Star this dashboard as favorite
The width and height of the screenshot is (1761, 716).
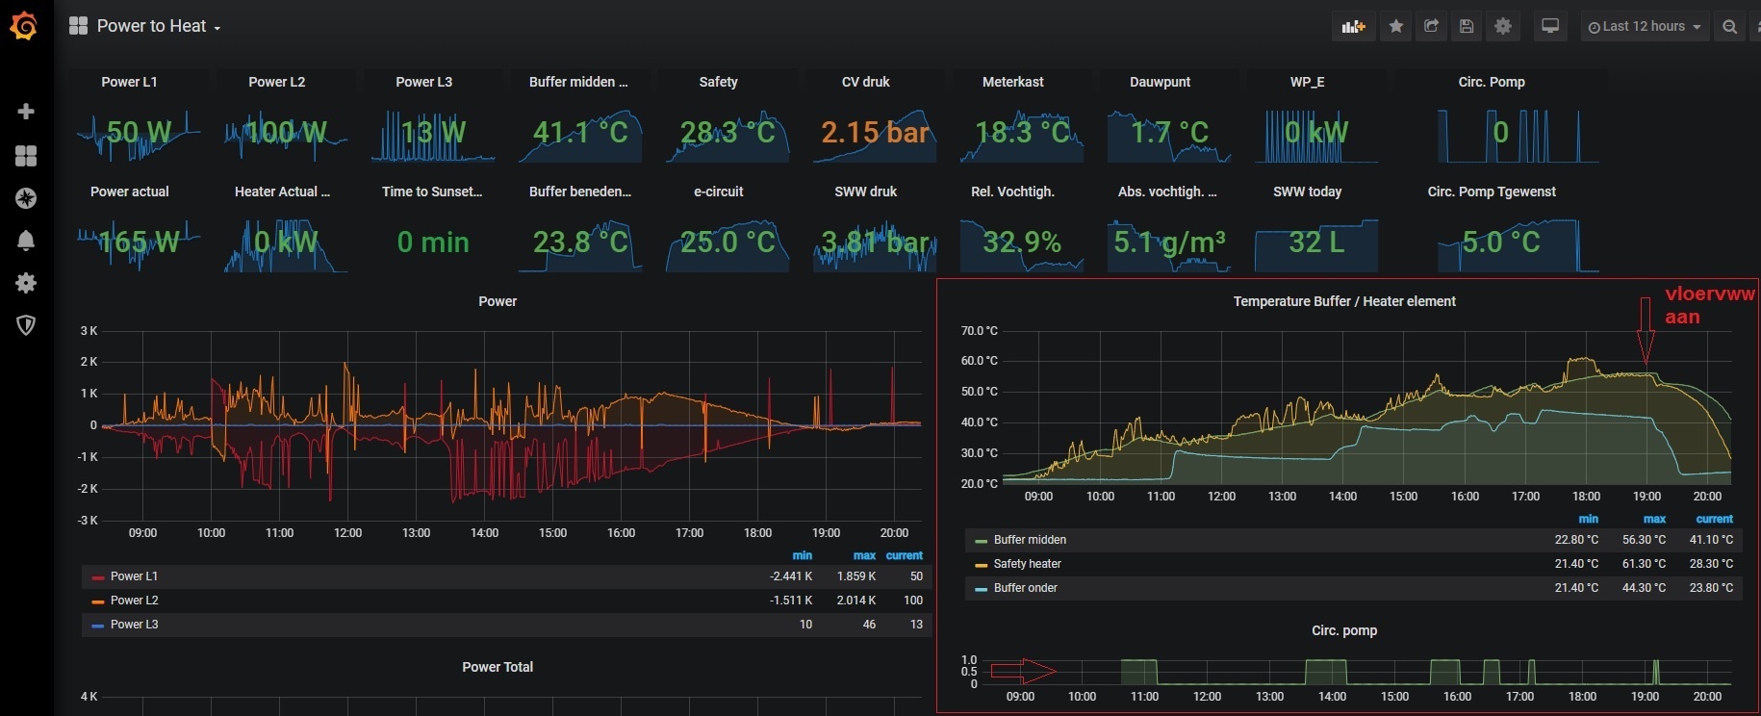pos(1396,27)
